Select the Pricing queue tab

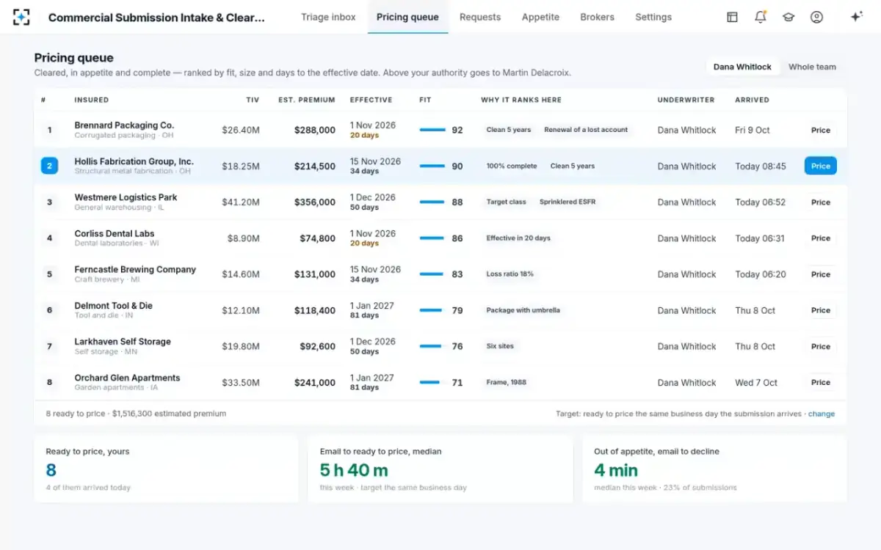pyautogui.click(x=407, y=17)
